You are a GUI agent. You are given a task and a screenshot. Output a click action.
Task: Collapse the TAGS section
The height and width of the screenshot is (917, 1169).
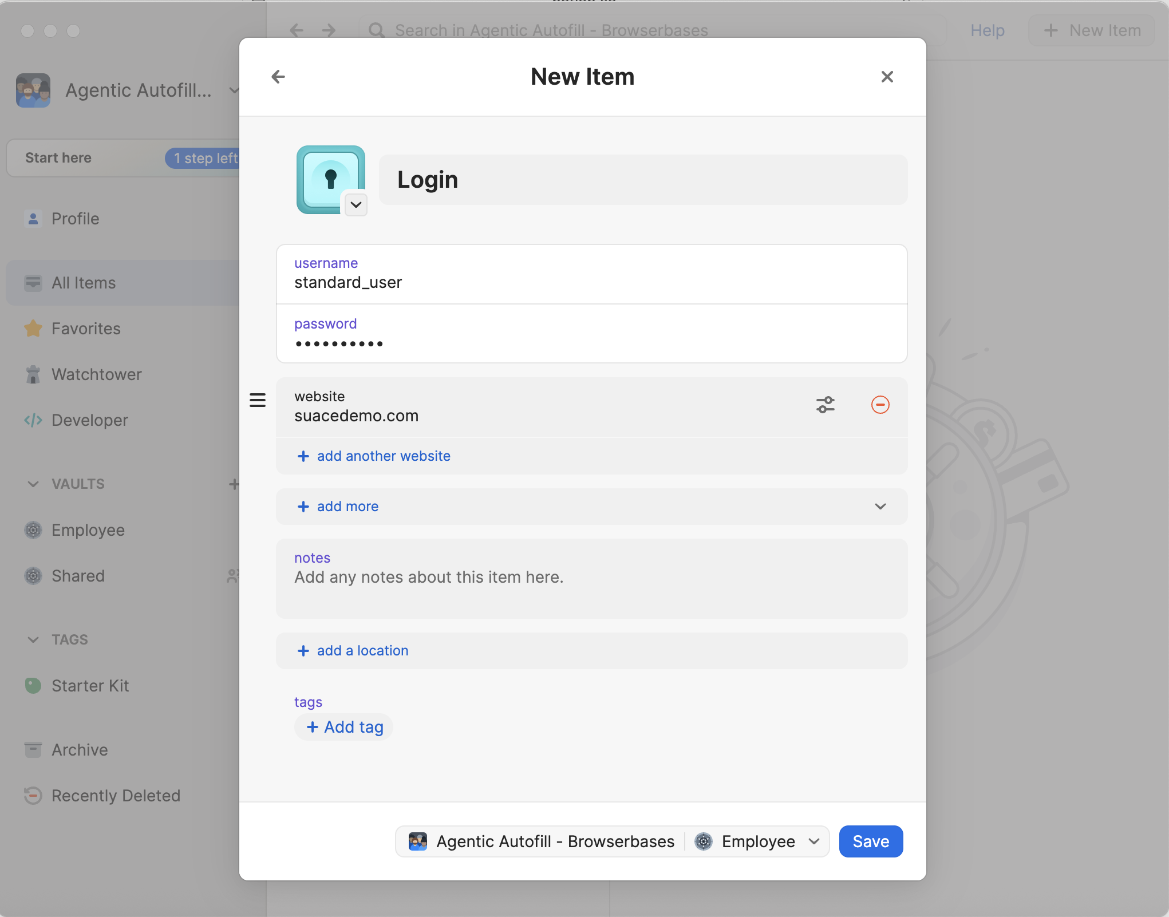(33, 640)
